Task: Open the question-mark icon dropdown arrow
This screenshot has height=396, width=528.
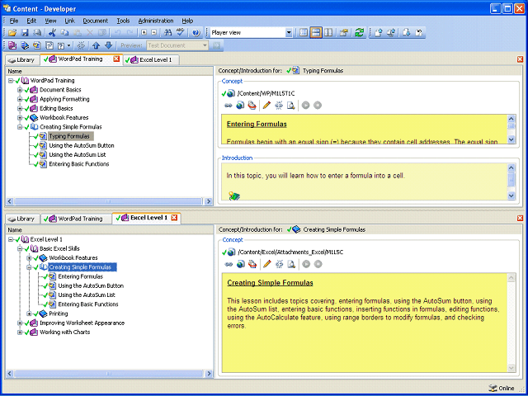Action: 69,45
